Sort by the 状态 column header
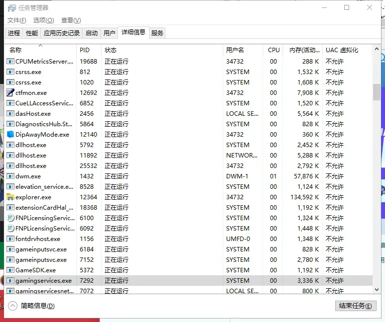The width and height of the screenshot is (385, 322). pos(162,50)
